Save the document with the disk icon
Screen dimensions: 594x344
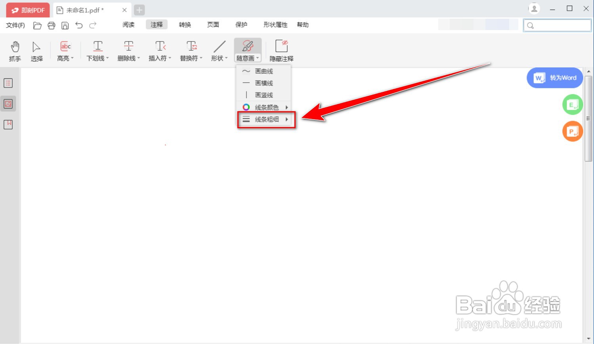tap(65, 25)
